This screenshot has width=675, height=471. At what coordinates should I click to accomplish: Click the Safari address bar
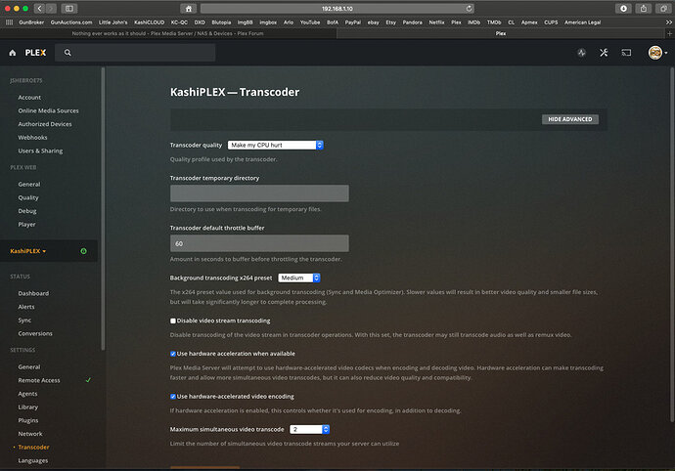click(x=337, y=8)
